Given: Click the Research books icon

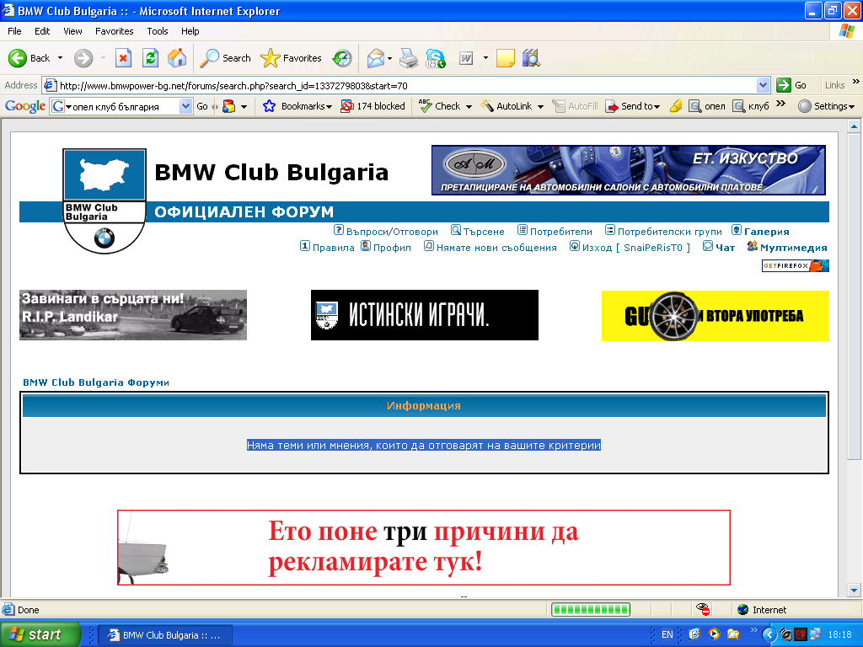Looking at the screenshot, I should pos(531,58).
